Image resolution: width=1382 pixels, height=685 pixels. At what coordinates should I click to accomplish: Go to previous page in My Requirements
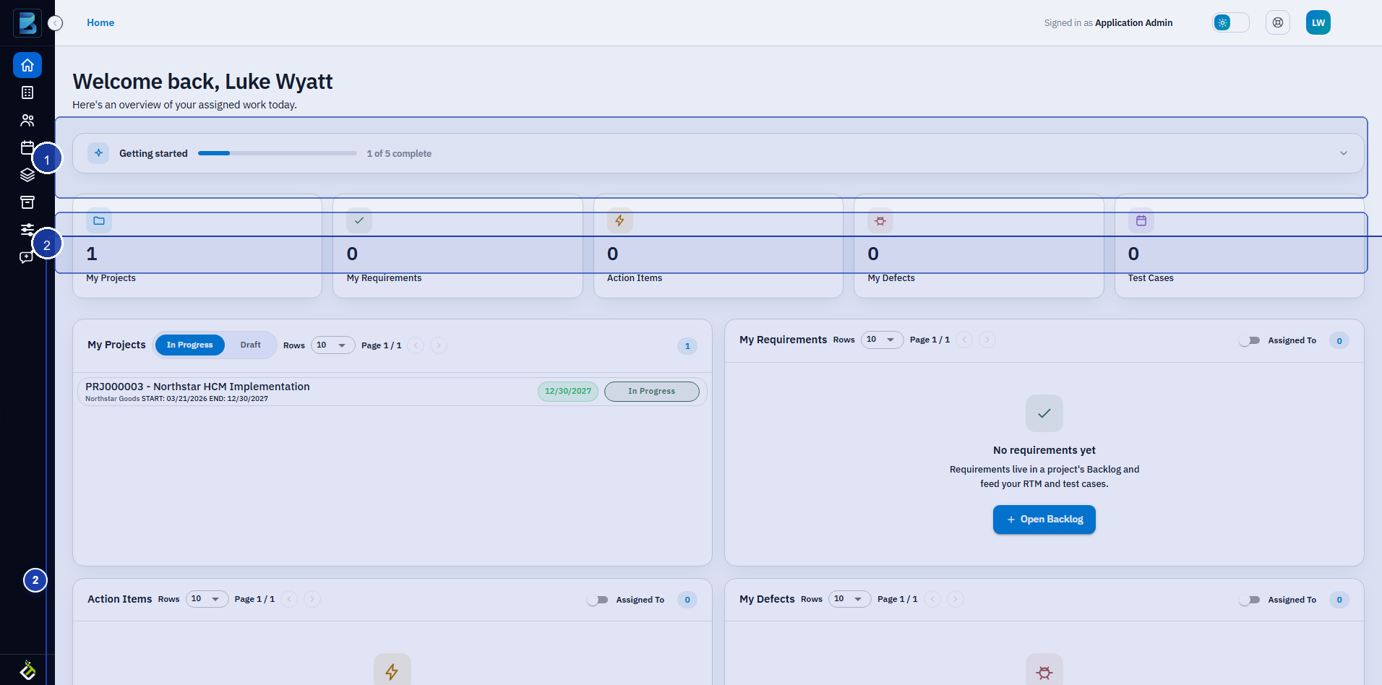[964, 340]
